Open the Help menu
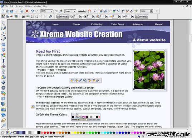 point(45,6)
